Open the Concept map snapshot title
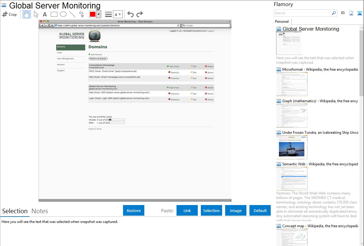The width and height of the screenshot is (364, 246). click(320, 226)
